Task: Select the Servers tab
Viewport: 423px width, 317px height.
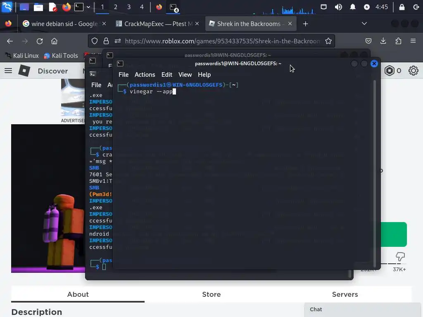Action: 345,294
